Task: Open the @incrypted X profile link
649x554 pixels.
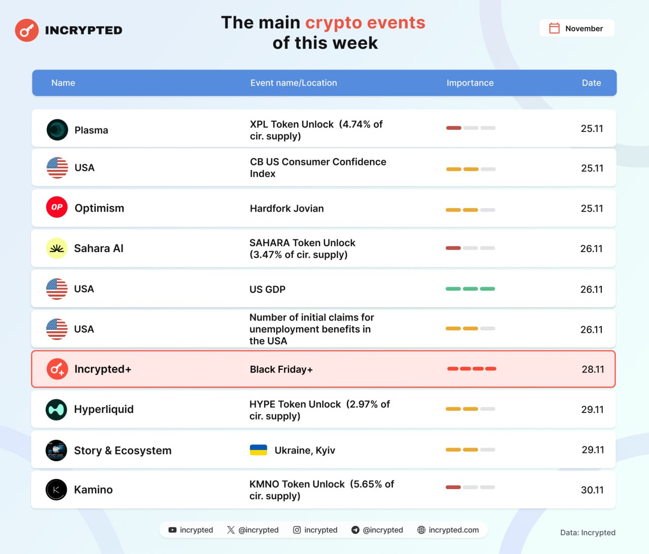Action: coord(253,530)
